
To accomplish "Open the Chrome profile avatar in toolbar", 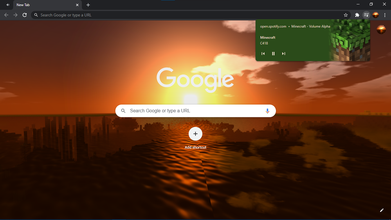I will point(375,15).
